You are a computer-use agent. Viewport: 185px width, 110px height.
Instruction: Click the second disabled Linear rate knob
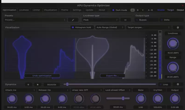(x=95, y=99)
